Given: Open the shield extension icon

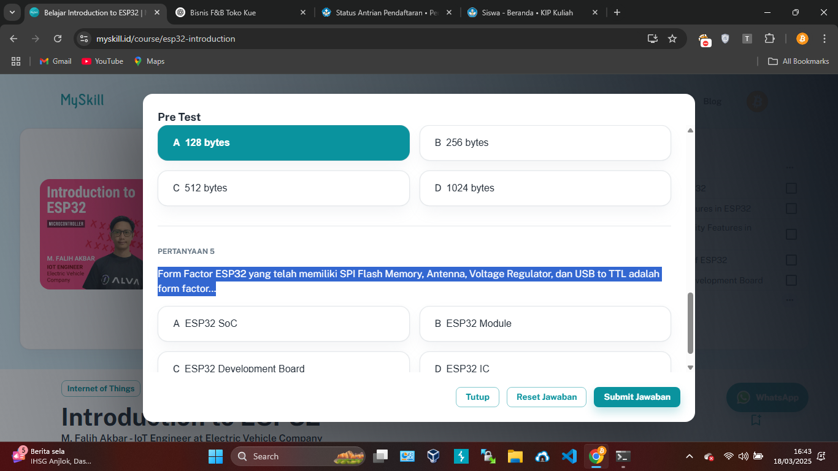Looking at the screenshot, I should 725,39.
